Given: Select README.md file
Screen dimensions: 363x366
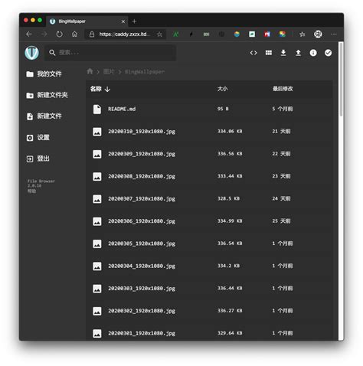Looking at the screenshot, I should coord(209,109).
